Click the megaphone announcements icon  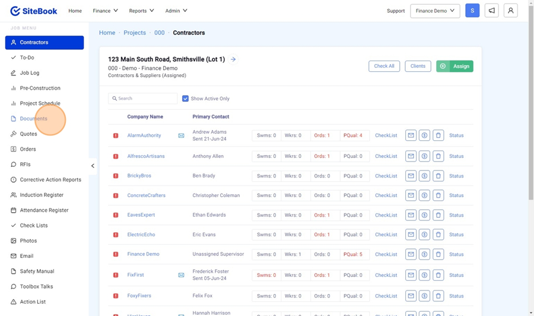pos(491,11)
